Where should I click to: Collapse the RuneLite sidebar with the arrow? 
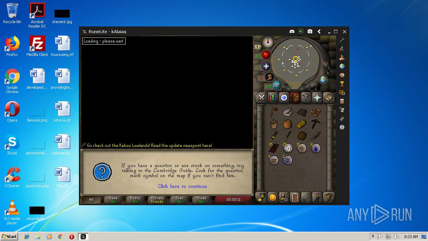pyautogui.click(x=319, y=31)
